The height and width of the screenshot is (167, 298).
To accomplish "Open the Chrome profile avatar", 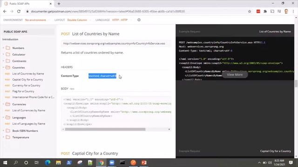I will coord(286,11).
